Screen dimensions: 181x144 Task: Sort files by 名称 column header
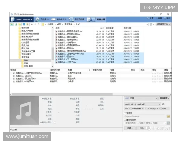click(x=58, y=28)
